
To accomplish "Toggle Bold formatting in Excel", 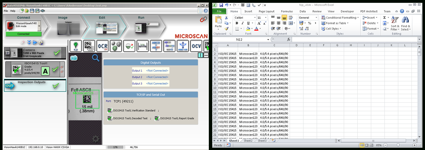I will [237, 23].
